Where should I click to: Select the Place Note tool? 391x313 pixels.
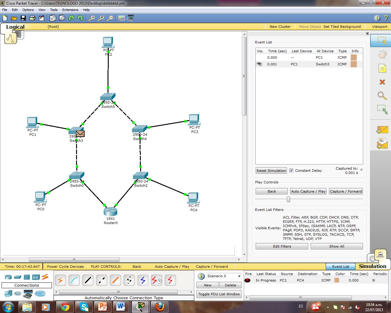click(x=382, y=68)
